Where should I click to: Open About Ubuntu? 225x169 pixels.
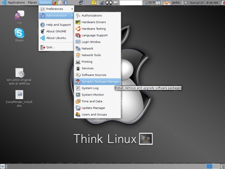56,38
